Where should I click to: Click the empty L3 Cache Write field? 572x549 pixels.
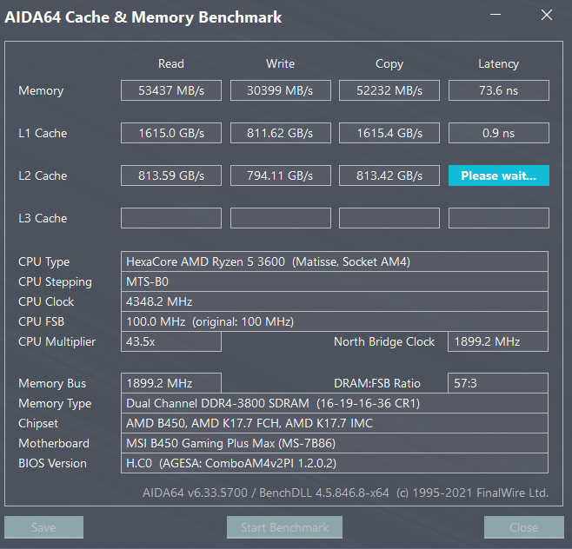tap(281, 218)
